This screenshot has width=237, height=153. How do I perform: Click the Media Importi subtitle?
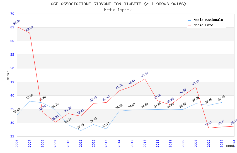tap(118, 10)
